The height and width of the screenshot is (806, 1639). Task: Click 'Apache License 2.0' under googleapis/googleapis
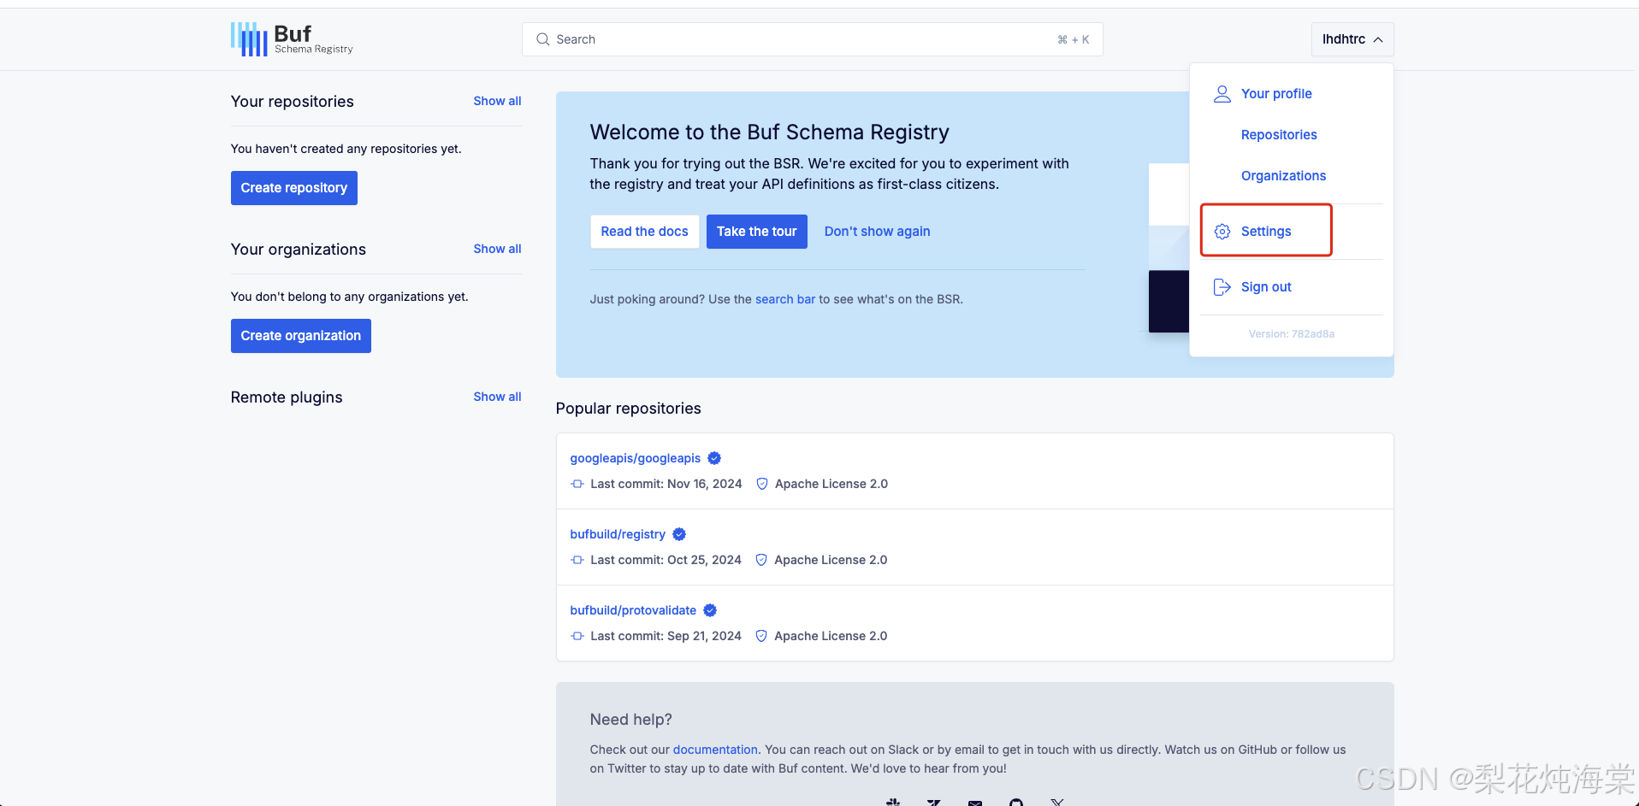click(x=831, y=484)
